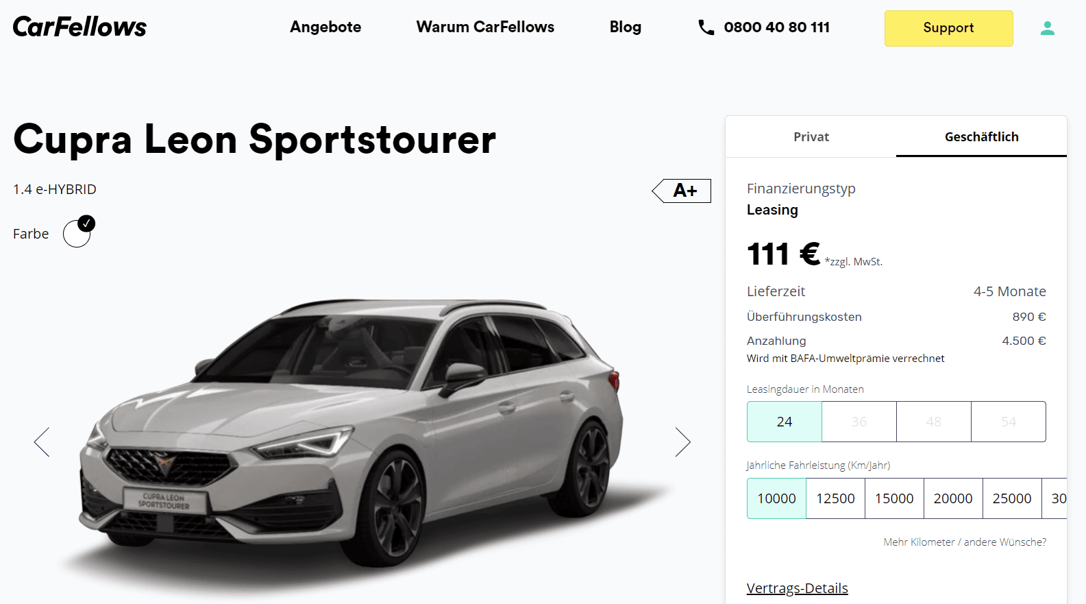Click the A+ efficiency label badge
Image resolution: width=1086 pixels, height=604 pixels.
point(681,191)
